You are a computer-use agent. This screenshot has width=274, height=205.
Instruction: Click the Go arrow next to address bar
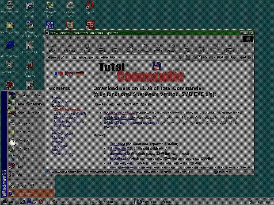tap(175, 57)
